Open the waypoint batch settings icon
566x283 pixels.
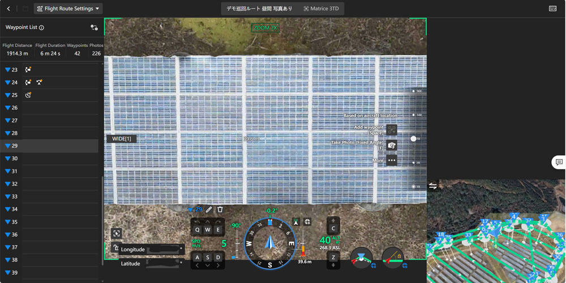[x=94, y=27]
